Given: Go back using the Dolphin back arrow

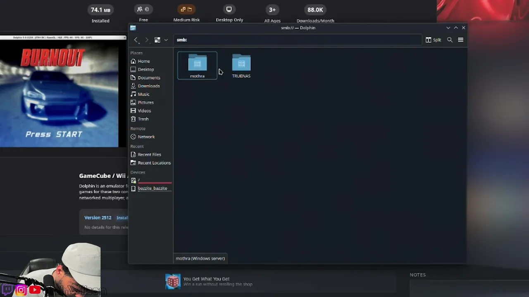Looking at the screenshot, I should tap(136, 40).
